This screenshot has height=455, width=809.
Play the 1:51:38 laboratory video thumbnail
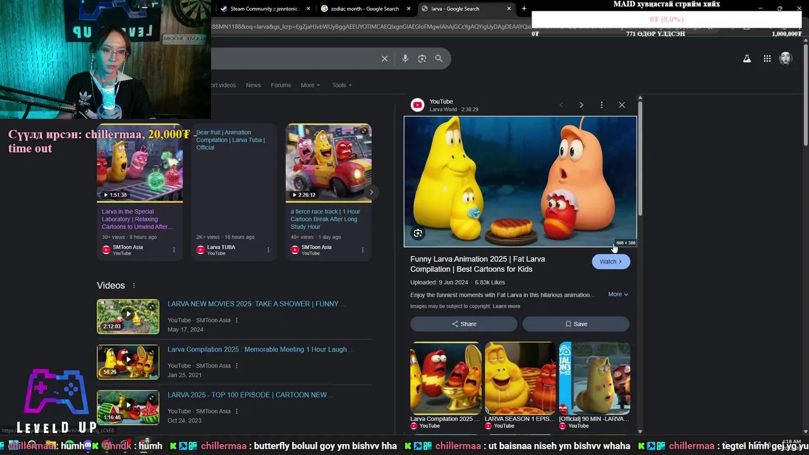point(140,162)
